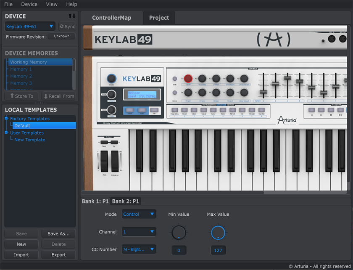Click the rewind transport button
353x270 pixels.
(312, 110)
